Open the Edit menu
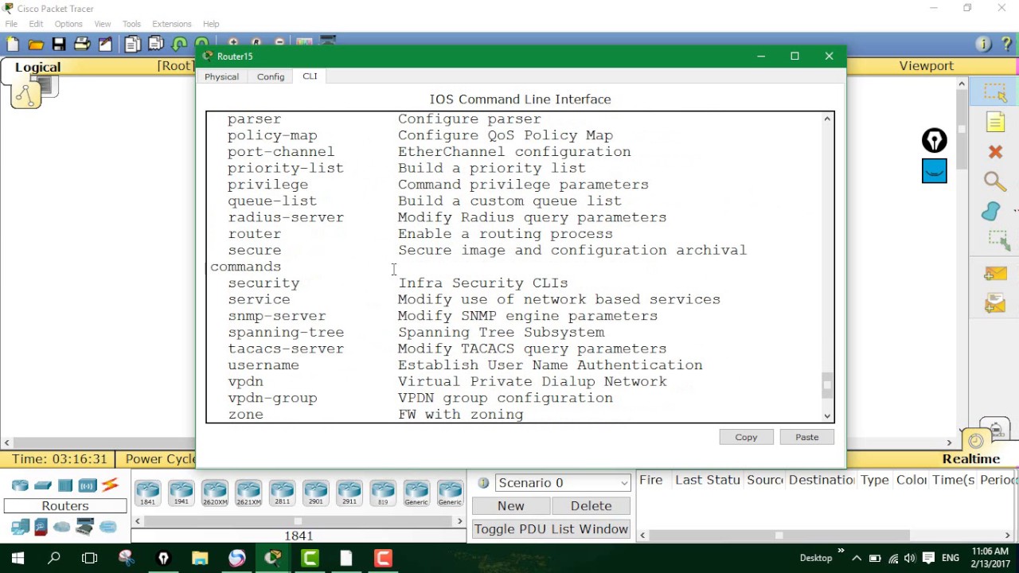The image size is (1019, 573). 36,24
